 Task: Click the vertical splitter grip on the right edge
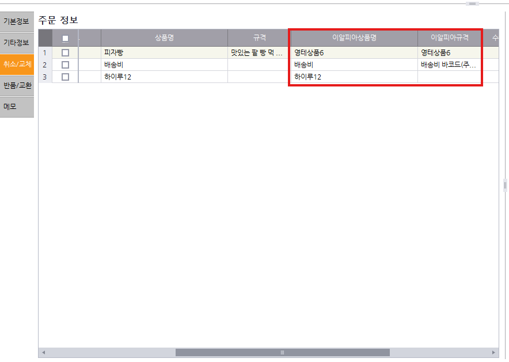(505, 185)
